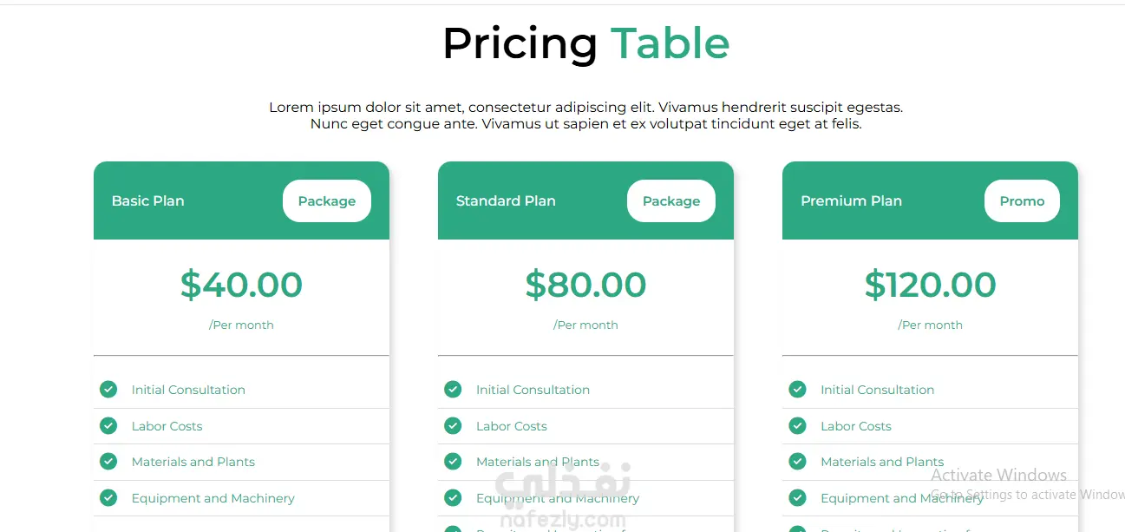Click the Basic Plan Labor Costs checkmark icon
The height and width of the screenshot is (532, 1125).
point(108,426)
